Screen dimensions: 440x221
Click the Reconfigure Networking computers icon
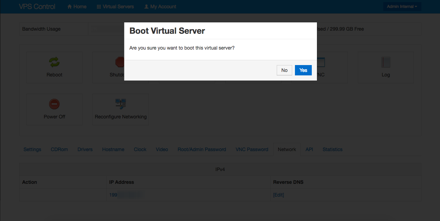coord(121,104)
